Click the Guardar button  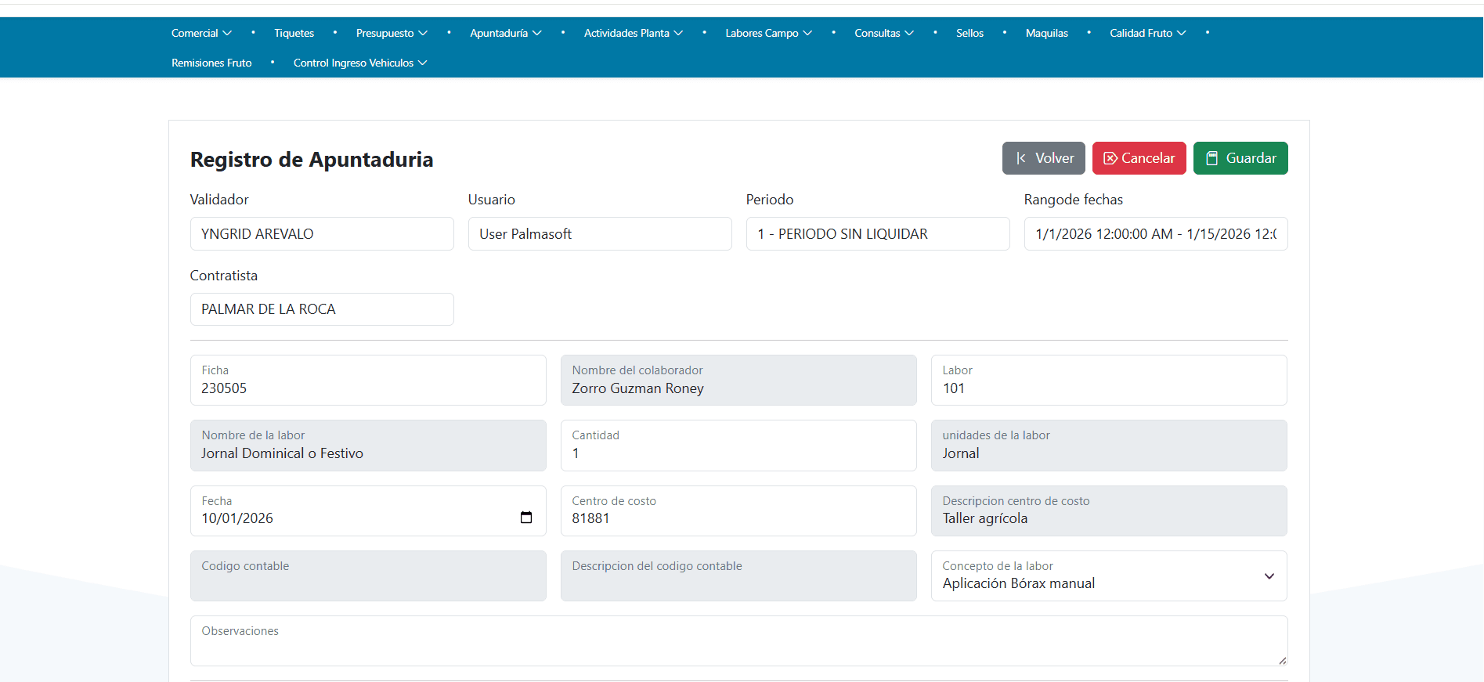click(x=1240, y=158)
